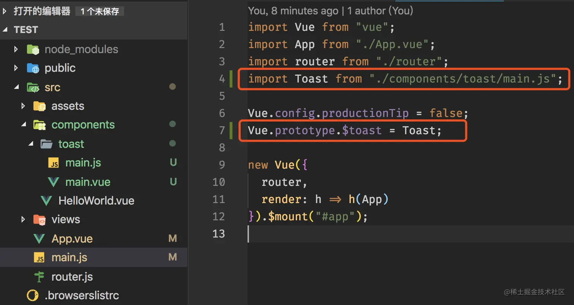
Task: Click the .browserslistrc file icon
Action: coord(33,295)
